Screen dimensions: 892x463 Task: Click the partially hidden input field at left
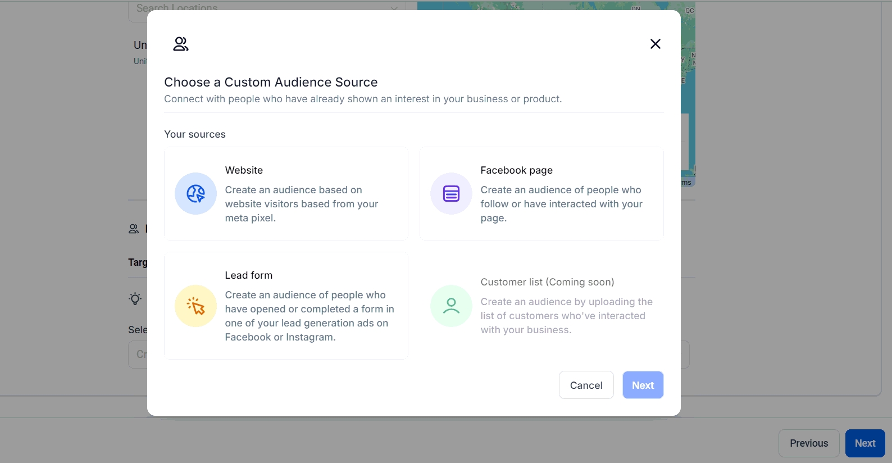pyautogui.click(x=138, y=355)
